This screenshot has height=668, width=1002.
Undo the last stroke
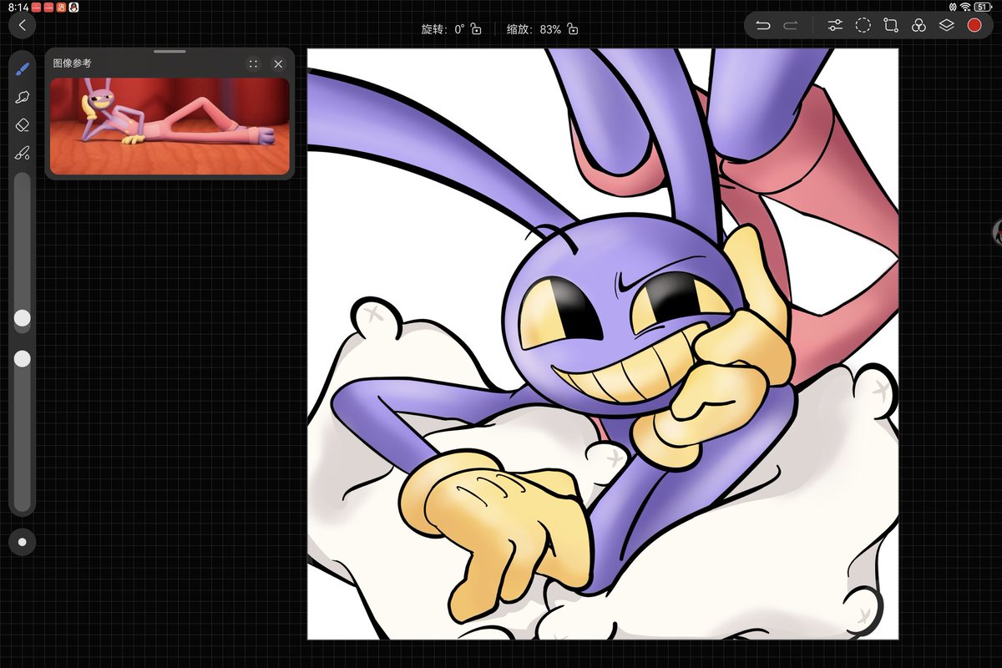click(x=762, y=26)
